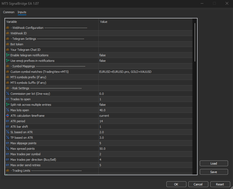Viewport: 233px width, 189px height.
Task: Select the 'Max slippage points' label
Action: pos(23,143)
